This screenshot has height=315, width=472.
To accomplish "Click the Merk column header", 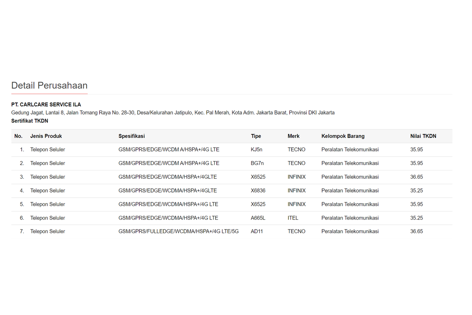I will [x=293, y=136].
